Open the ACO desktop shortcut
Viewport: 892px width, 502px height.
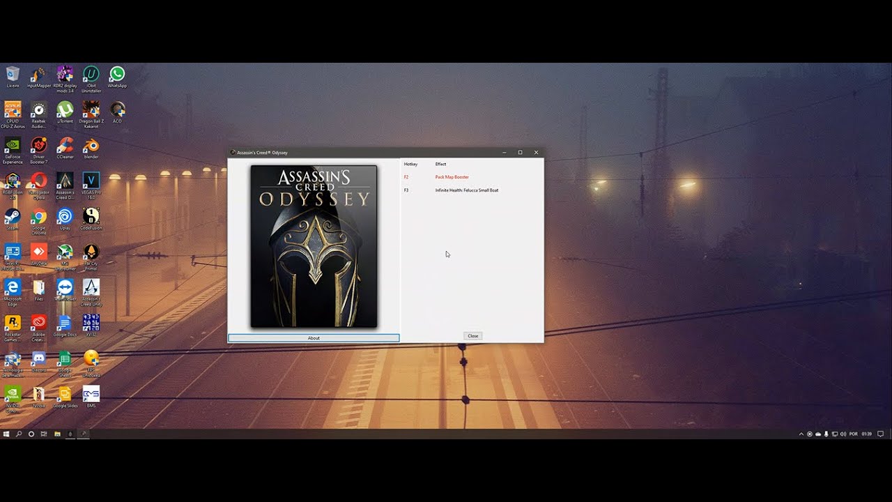tap(117, 112)
